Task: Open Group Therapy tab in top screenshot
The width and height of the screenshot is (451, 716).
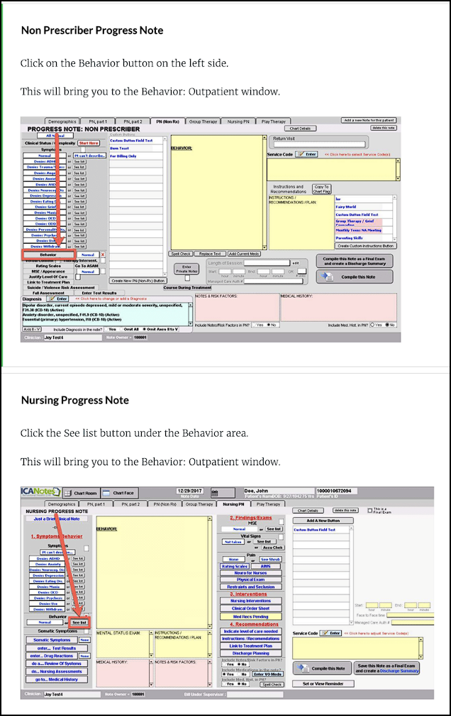Action: [204, 121]
